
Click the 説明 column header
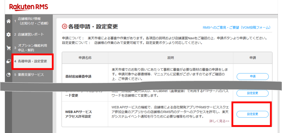point(170,58)
